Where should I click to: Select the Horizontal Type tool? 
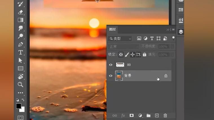pos(21,52)
